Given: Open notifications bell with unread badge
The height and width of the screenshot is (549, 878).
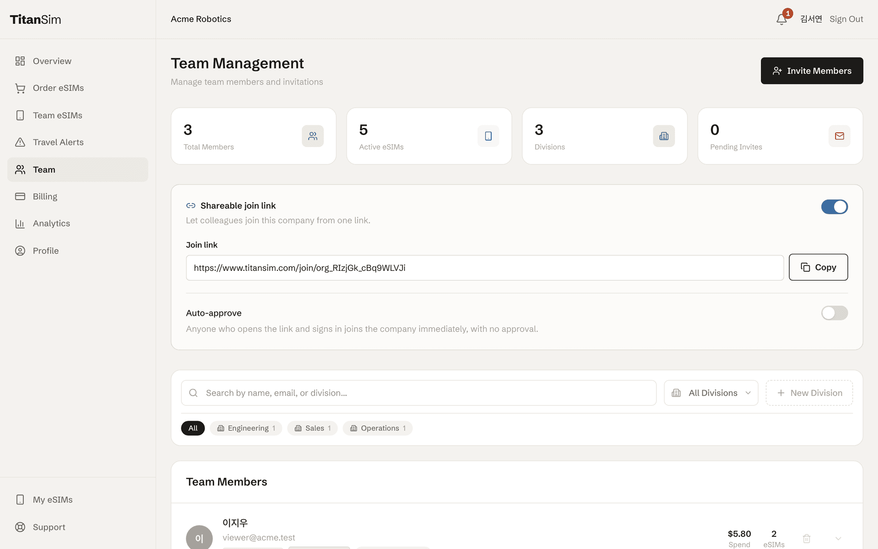Looking at the screenshot, I should pos(781,19).
